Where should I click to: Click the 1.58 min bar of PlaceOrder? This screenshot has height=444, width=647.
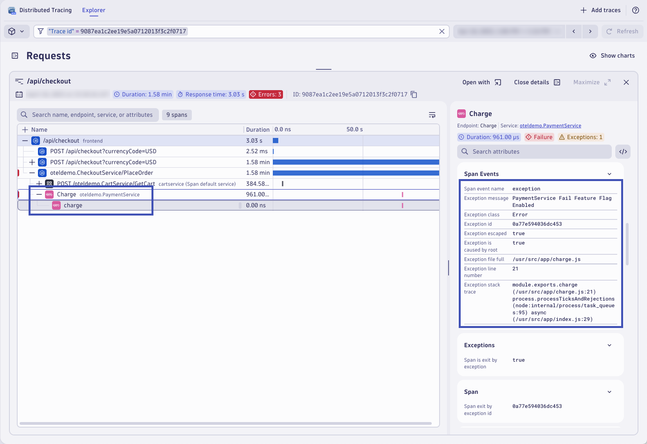356,173
